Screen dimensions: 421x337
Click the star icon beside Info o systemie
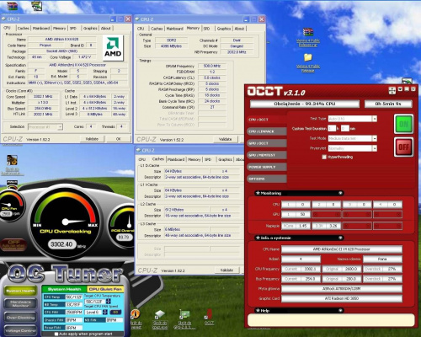coord(258,238)
